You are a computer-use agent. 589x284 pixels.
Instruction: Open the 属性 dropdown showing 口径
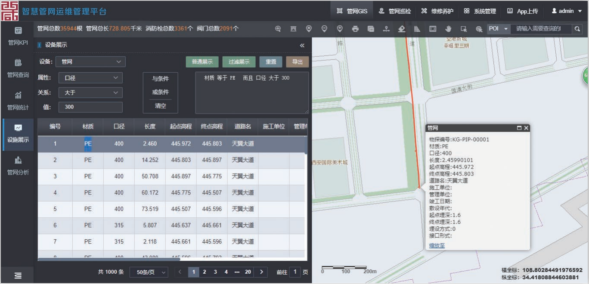(x=90, y=78)
